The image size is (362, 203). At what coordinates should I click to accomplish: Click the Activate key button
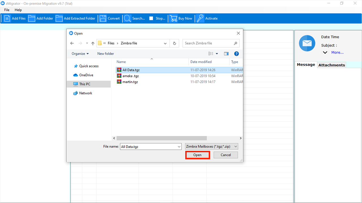tap(207, 18)
